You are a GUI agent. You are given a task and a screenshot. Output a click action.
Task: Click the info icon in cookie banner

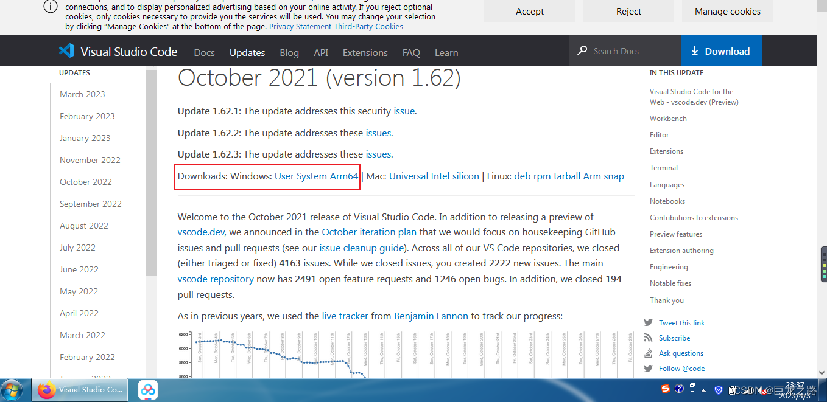(x=51, y=7)
